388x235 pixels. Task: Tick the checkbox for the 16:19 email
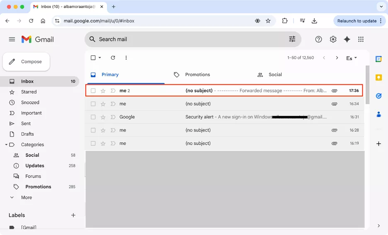(93, 144)
